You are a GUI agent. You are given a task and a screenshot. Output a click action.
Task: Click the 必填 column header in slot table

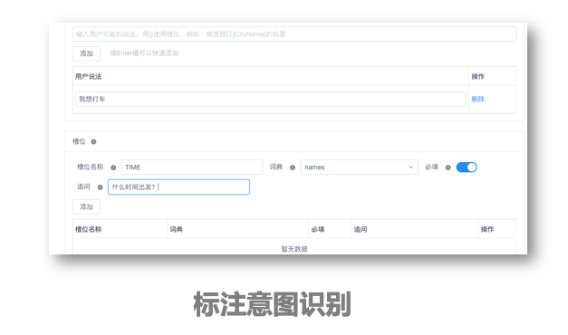click(x=318, y=229)
